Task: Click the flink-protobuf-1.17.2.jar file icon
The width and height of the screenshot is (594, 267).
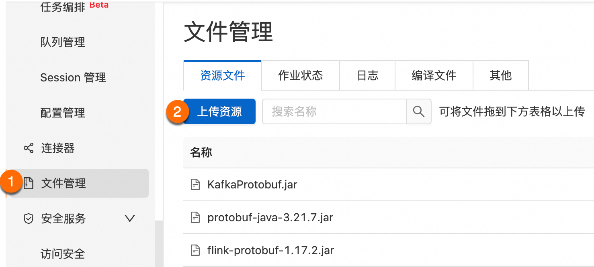Action: coord(195,251)
